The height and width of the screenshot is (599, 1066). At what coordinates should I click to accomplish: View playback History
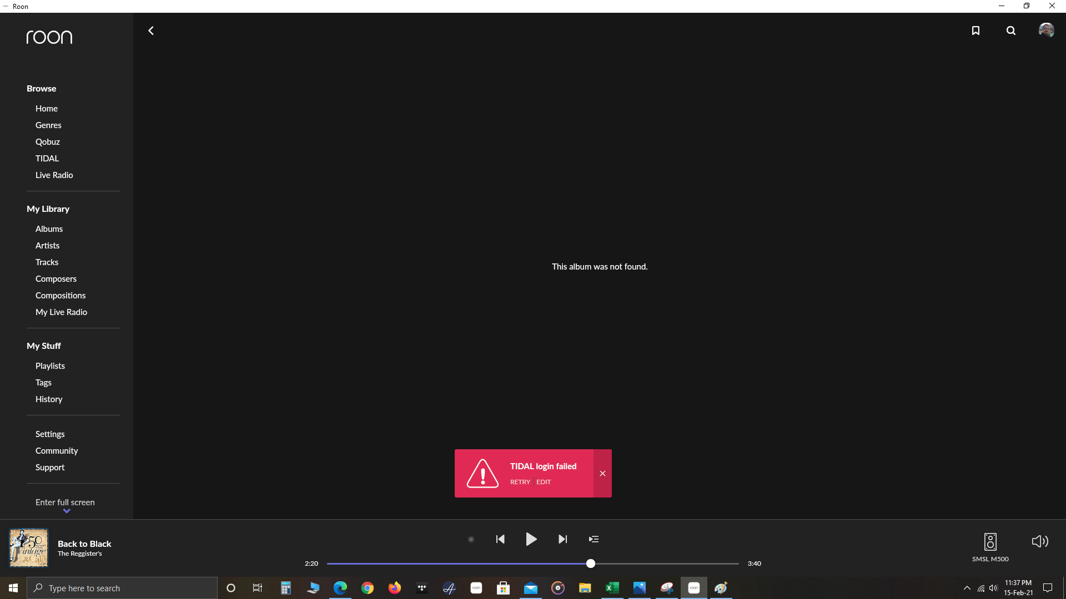pos(49,399)
